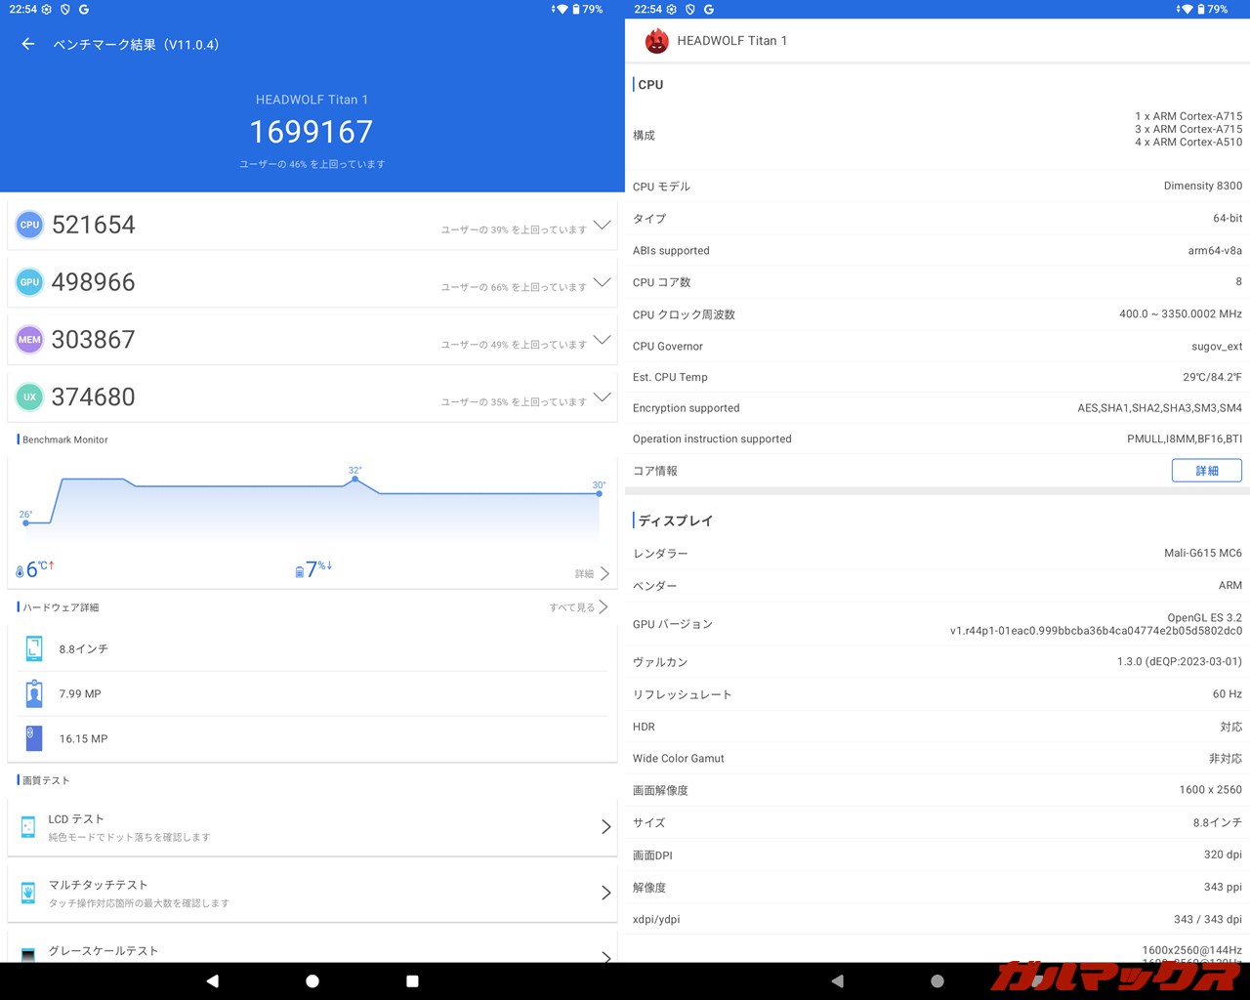Tap the CPU score badge icon

(29, 225)
